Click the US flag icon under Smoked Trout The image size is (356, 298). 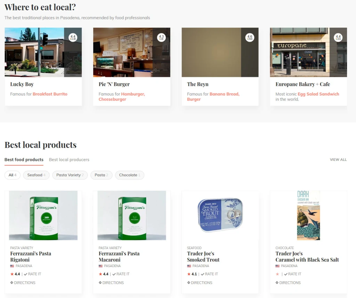[189, 266]
